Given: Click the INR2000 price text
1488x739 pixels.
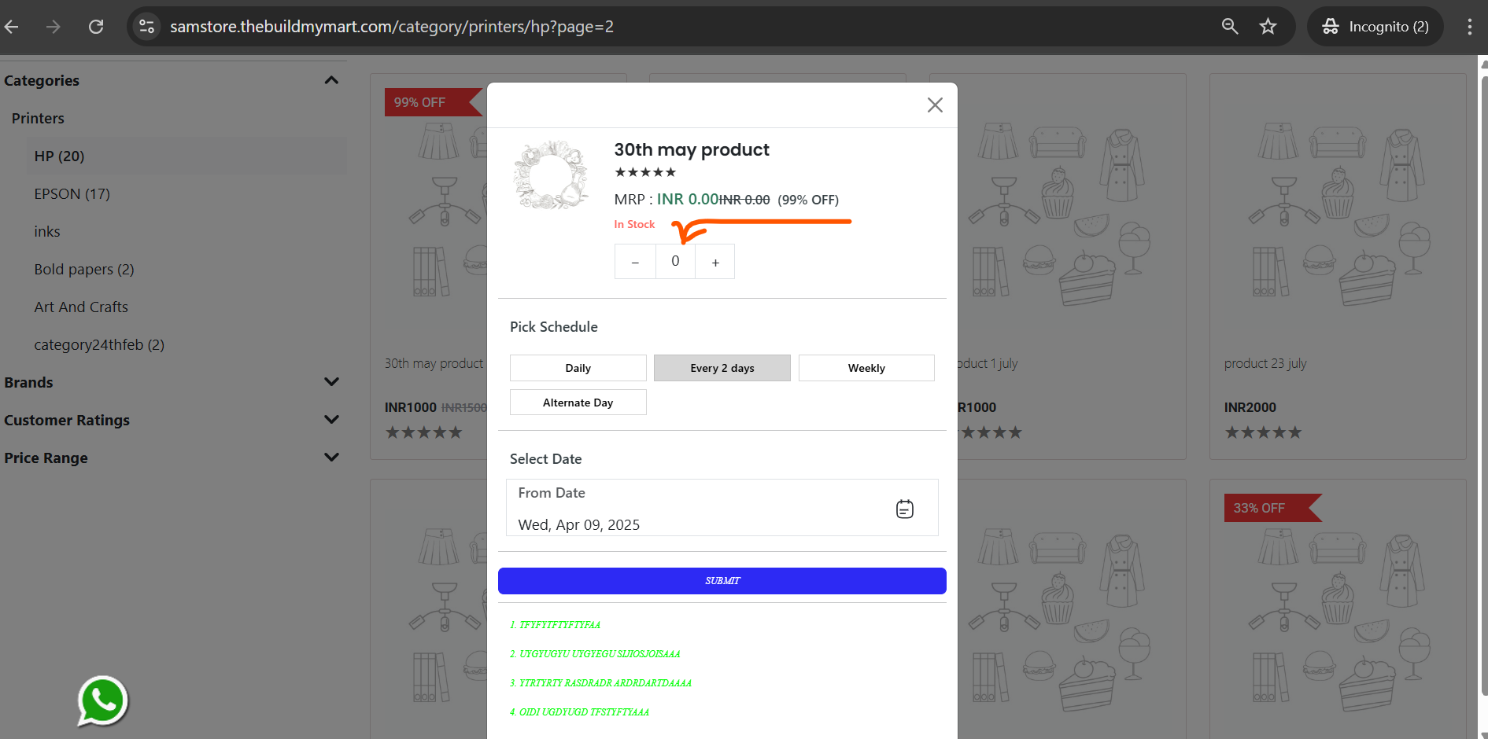Looking at the screenshot, I should click(1250, 407).
